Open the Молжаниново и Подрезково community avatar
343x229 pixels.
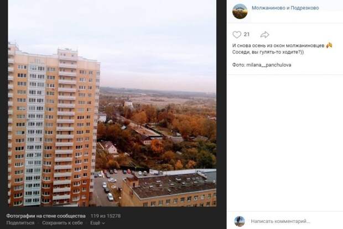click(240, 12)
